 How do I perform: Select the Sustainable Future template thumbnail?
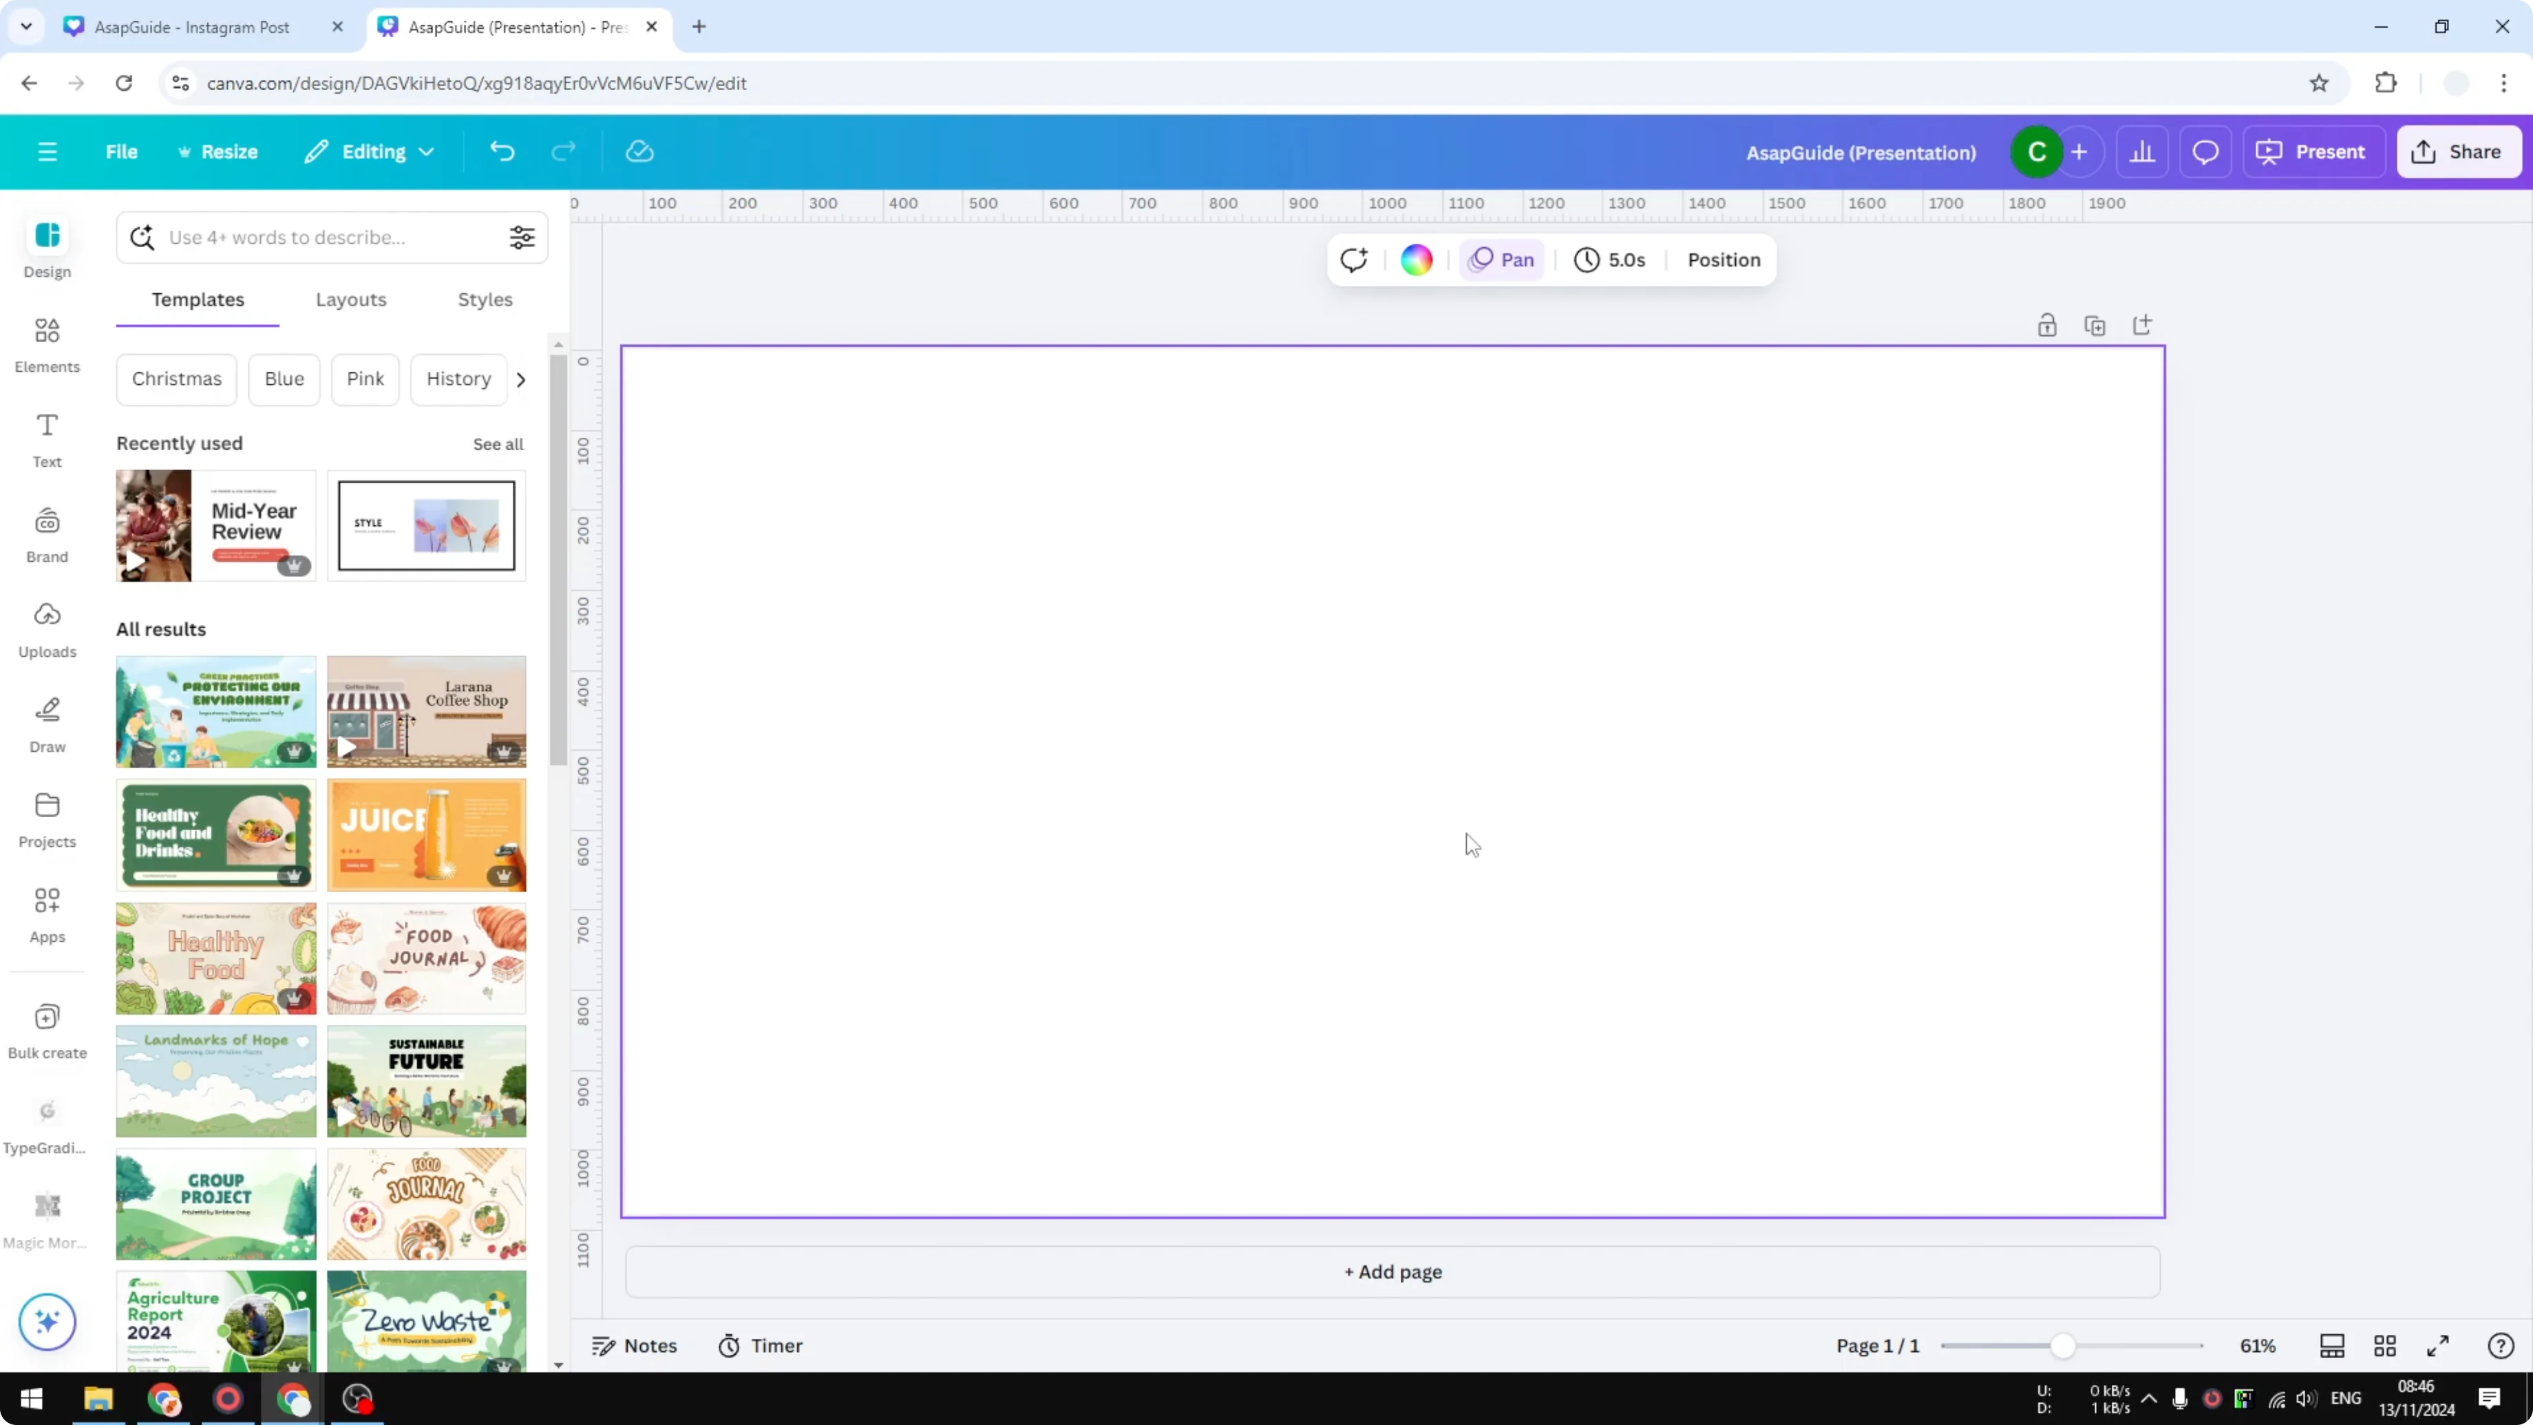(x=426, y=1081)
